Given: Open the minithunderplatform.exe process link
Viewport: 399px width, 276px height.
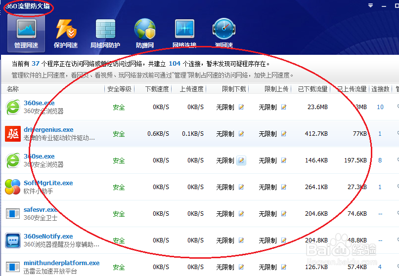Looking at the screenshot, I should click(x=62, y=263).
